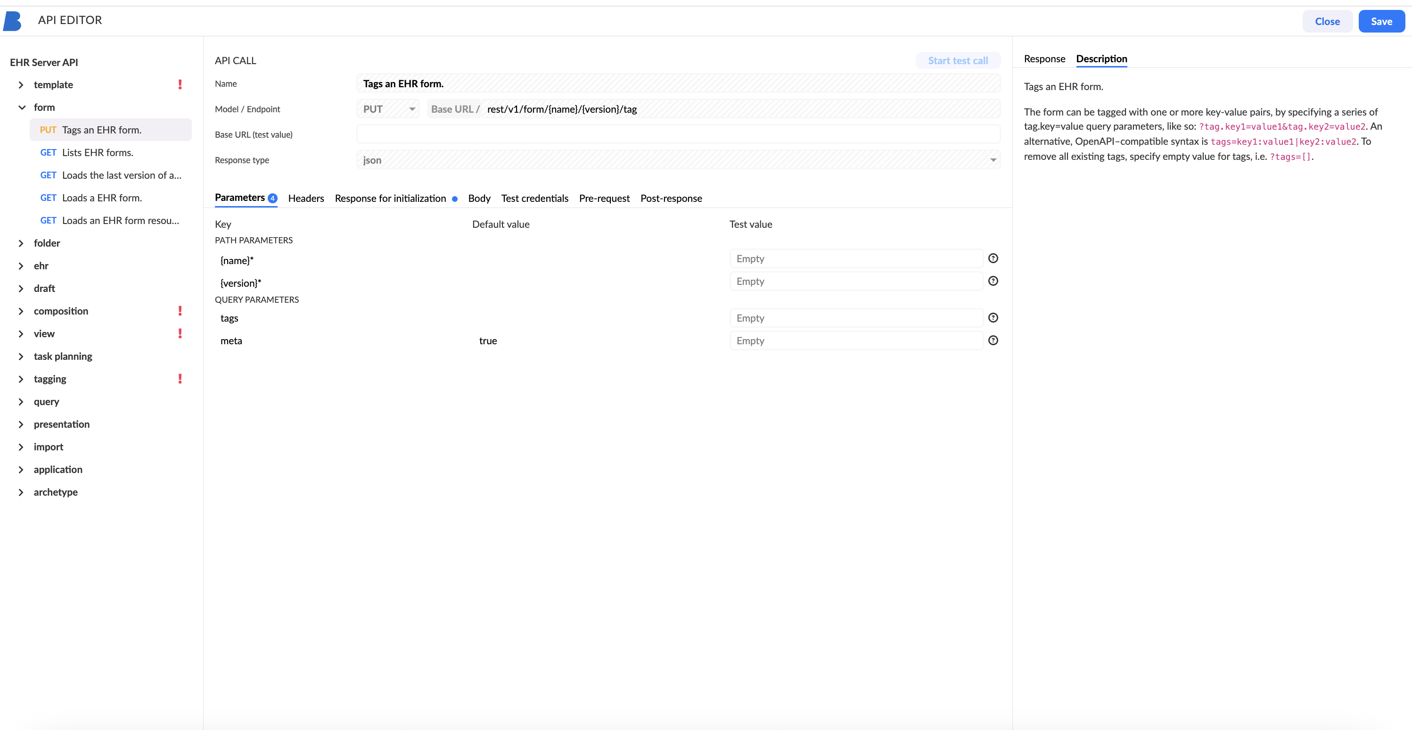
Task: Select GET Lists EHR forms call
Action: [111, 152]
